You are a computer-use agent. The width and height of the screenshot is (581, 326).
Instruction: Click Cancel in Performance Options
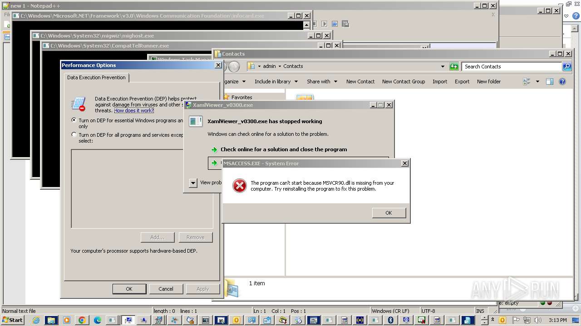(166, 289)
